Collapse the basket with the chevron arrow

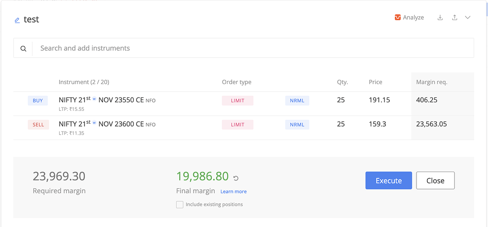click(x=467, y=18)
